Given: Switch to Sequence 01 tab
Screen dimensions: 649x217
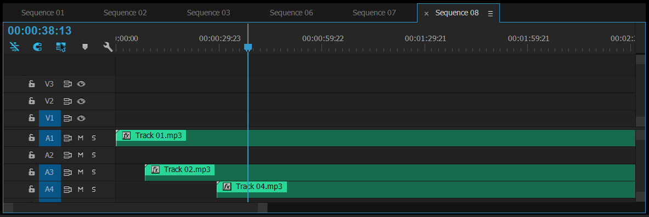Looking at the screenshot, I should (43, 13).
